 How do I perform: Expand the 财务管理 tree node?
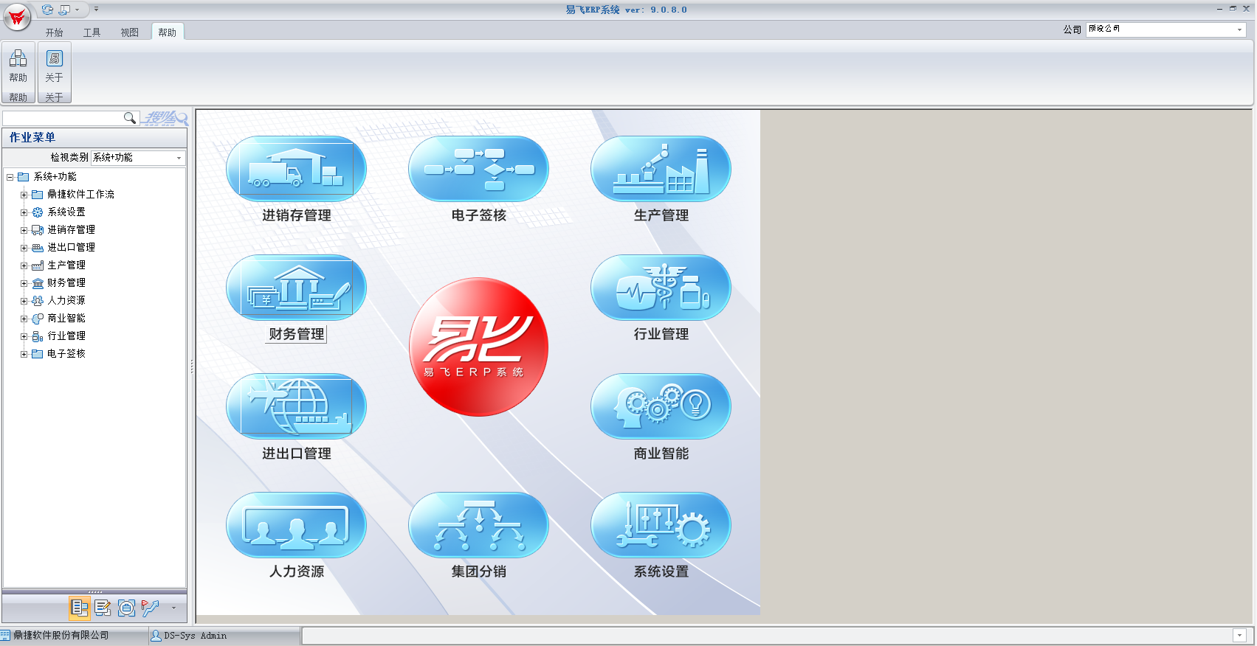pos(24,283)
